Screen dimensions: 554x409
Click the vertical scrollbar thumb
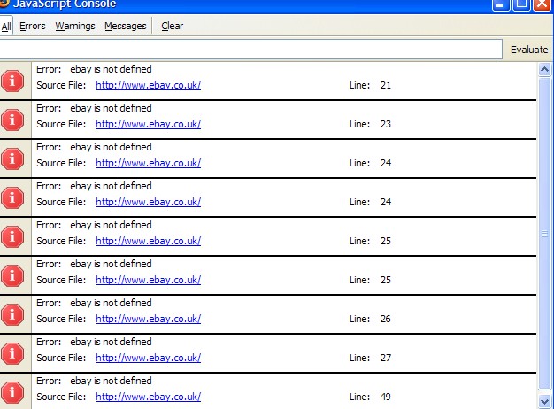[x=545, y=235]
